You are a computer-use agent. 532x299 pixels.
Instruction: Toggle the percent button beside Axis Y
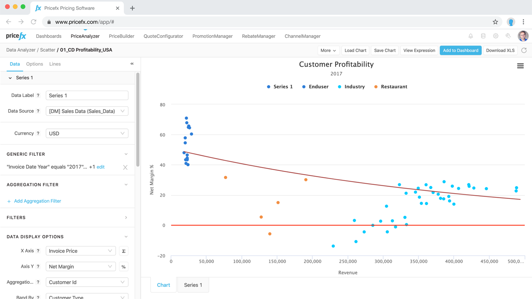(123, 267)
